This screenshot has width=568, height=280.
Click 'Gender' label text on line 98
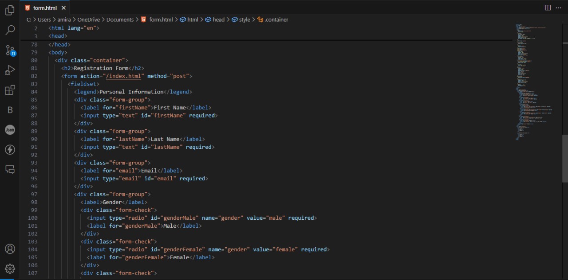pyautogui.click(x=112, y=202)
